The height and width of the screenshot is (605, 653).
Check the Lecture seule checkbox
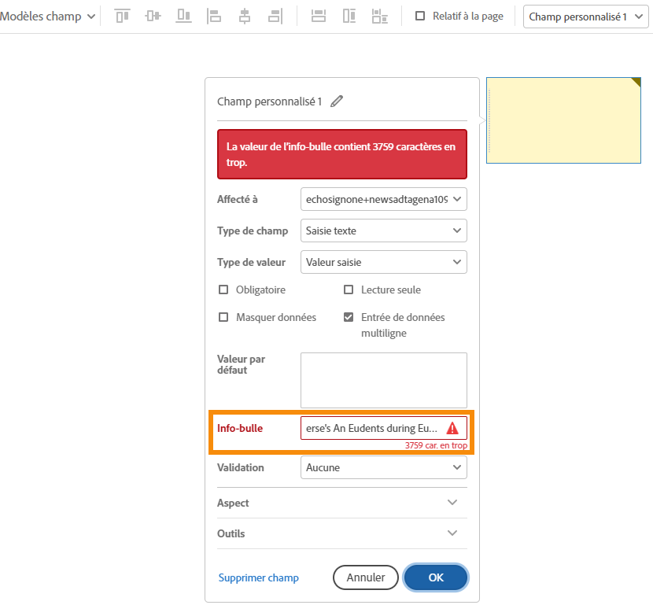tap(349, 290)
